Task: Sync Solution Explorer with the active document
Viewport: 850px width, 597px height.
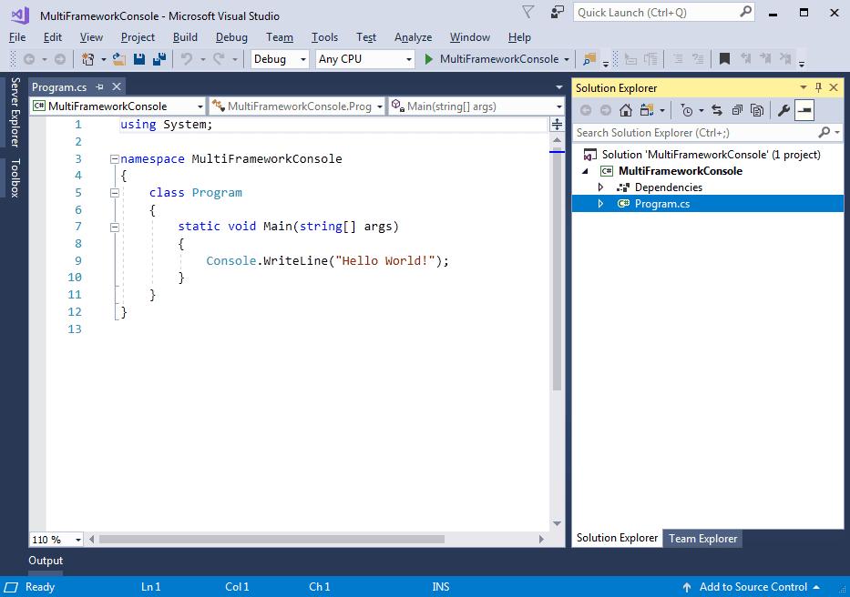Action: 717,110
